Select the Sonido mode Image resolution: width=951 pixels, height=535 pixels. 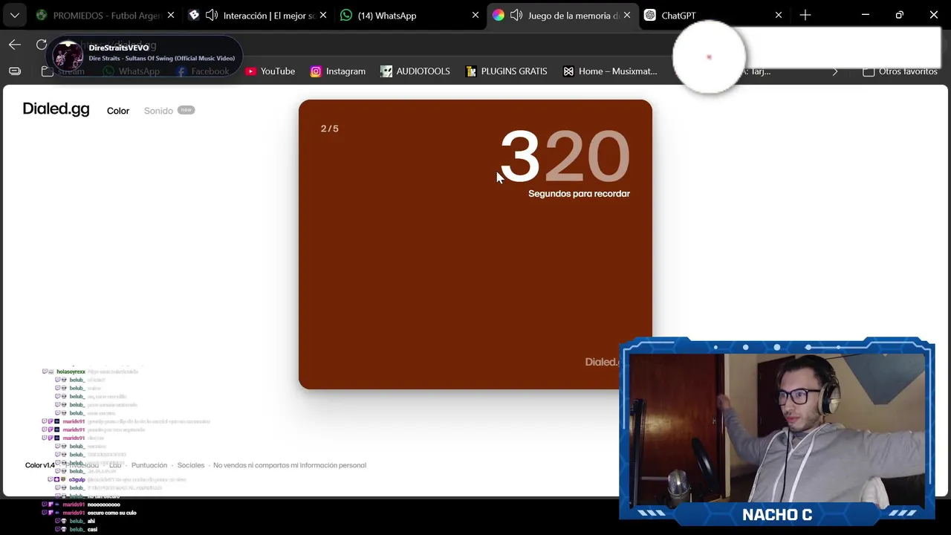point(158,111)
